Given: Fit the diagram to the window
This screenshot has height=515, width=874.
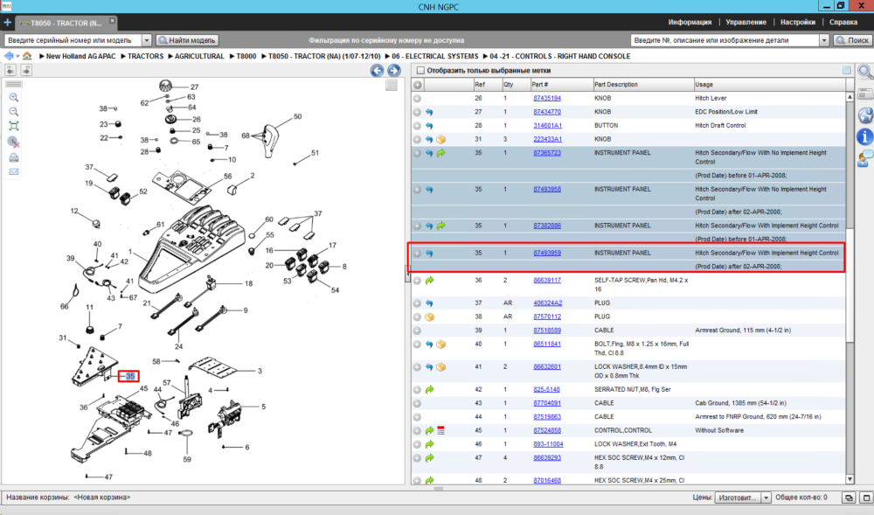Looking at the screenshot, I should click(14, 126).
